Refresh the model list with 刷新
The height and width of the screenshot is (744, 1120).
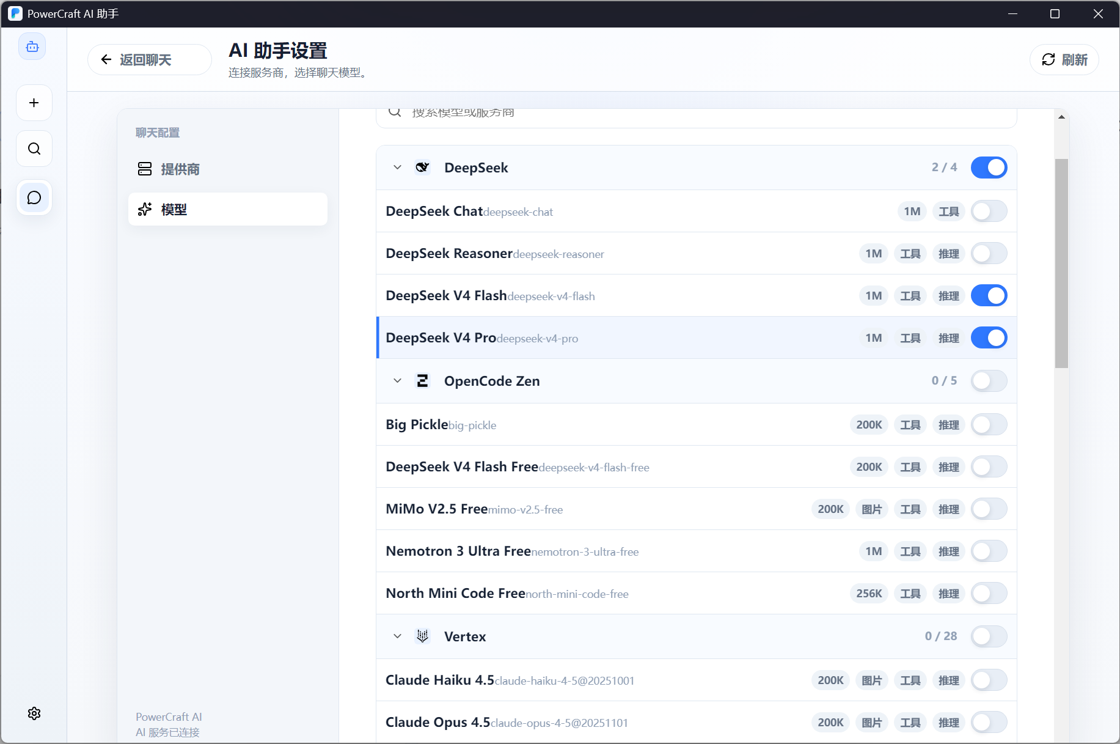[1064, 59]
